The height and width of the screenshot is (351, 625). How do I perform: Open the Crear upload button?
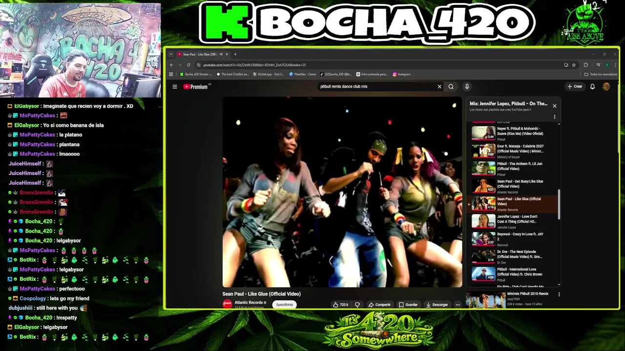[575, 87]
